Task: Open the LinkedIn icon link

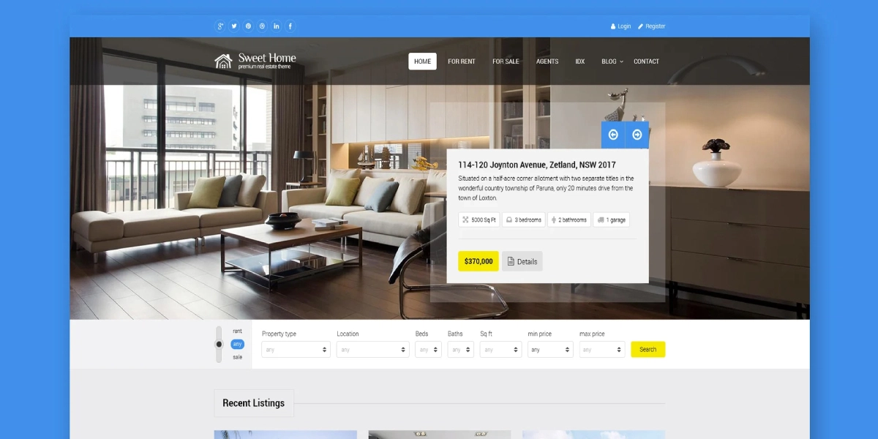Action: click(x=277, y=26)
